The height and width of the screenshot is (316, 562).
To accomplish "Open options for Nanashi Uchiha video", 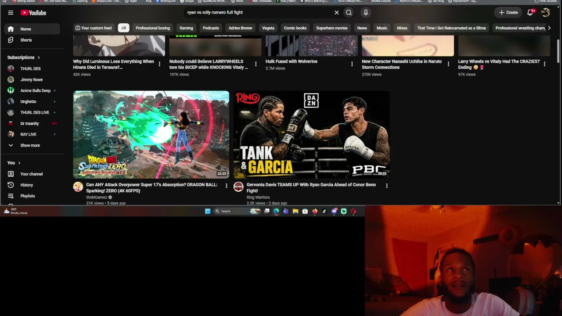I will pos(448,64).
